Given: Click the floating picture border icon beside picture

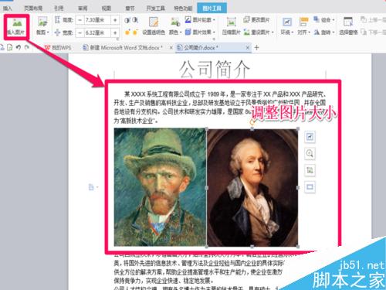Looking at the screenshot, I should point(310,187).
